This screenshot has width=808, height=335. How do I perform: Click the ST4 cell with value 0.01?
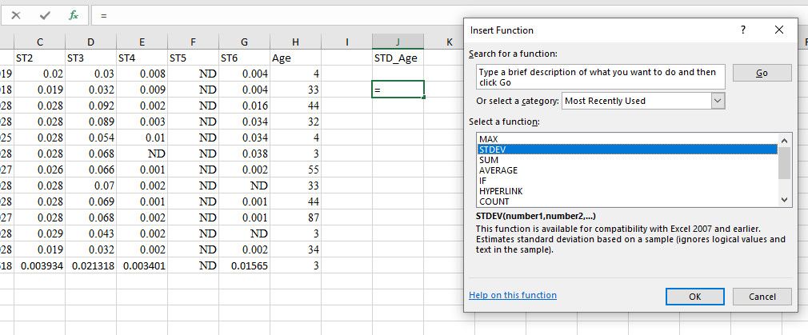pos(142,138)
